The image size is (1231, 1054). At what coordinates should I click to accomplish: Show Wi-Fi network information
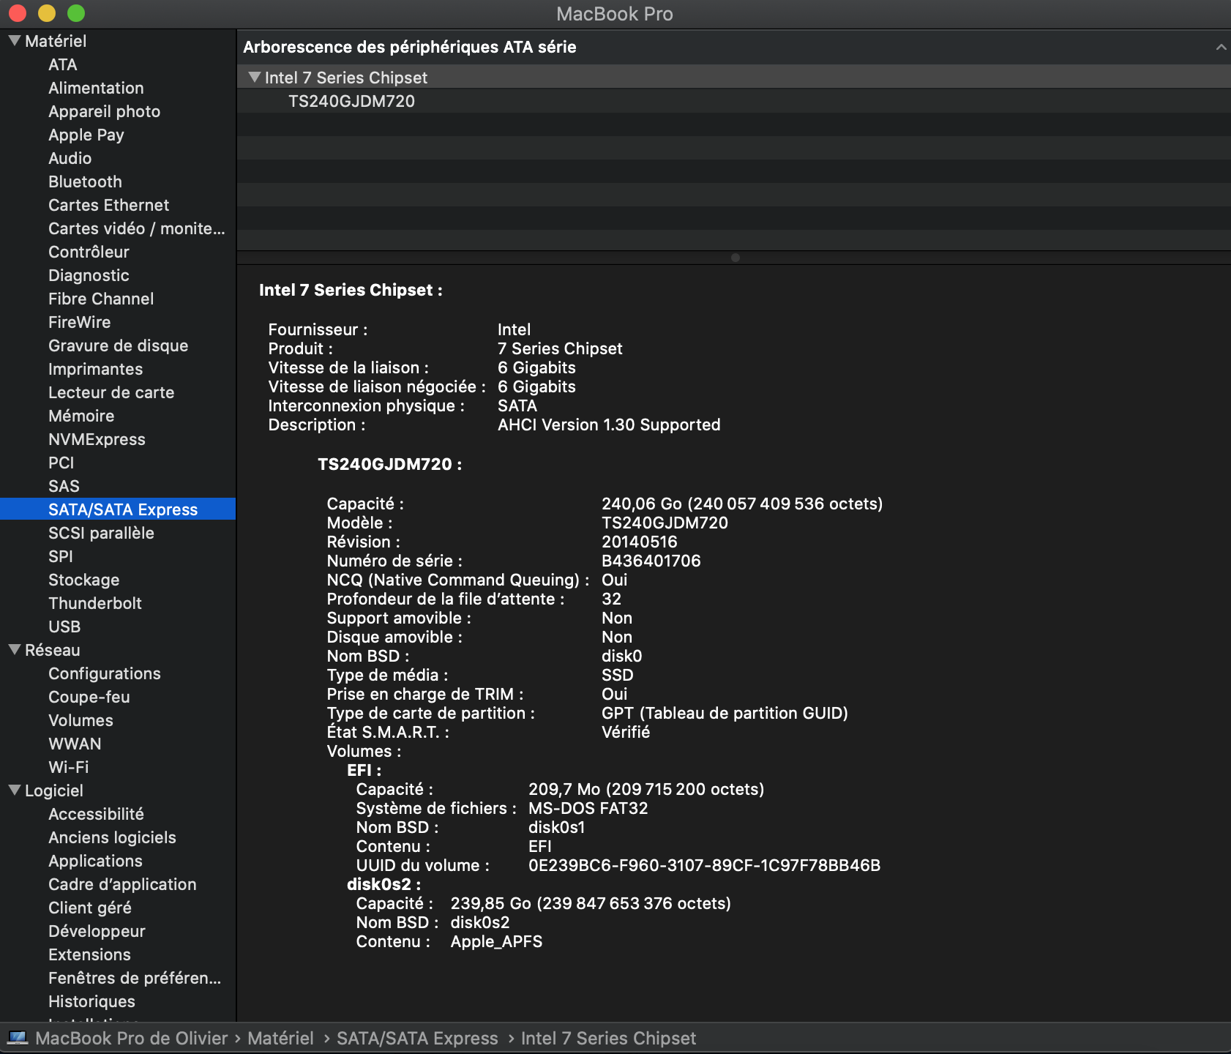68,767
